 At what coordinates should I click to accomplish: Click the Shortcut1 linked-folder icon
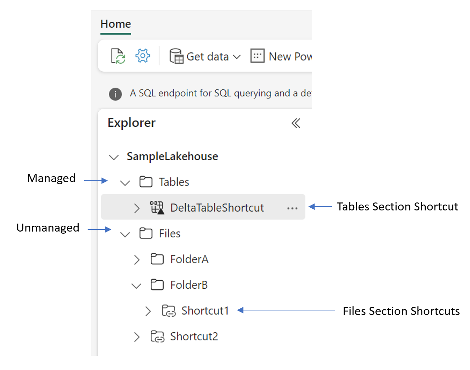pos(169,311)
